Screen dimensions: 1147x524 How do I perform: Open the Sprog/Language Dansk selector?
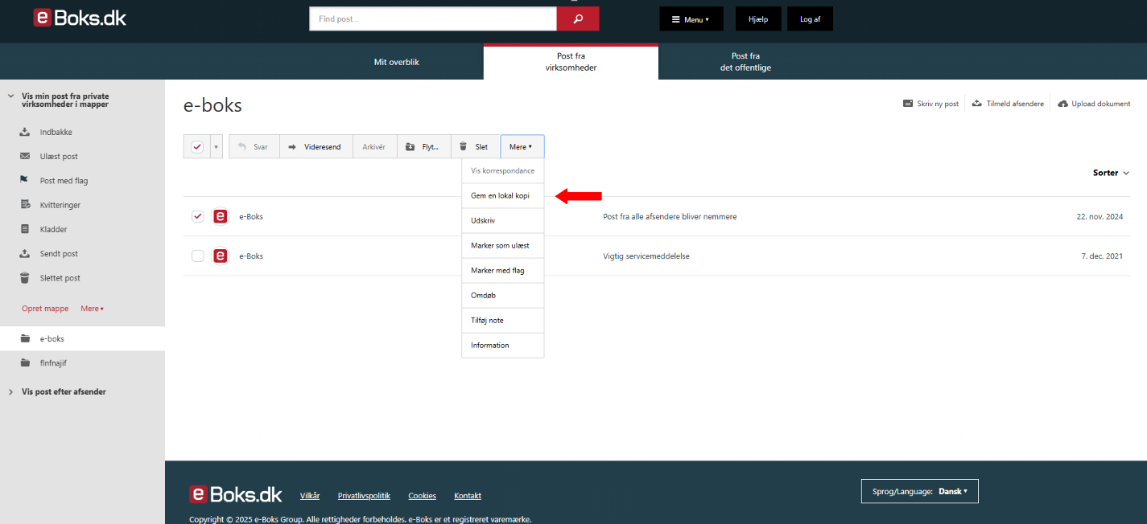pos(919,491)
